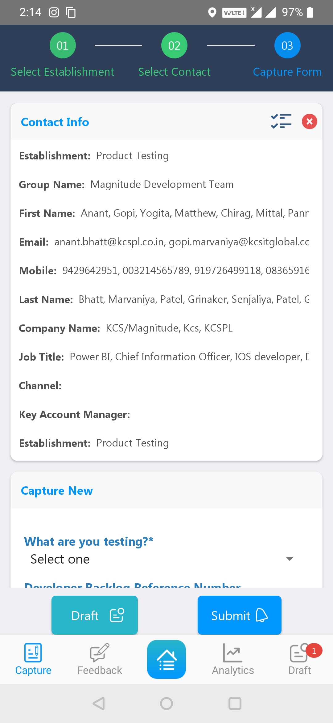
Task: Tap the checklist icon in Contact Info
Action: [281, 121]
